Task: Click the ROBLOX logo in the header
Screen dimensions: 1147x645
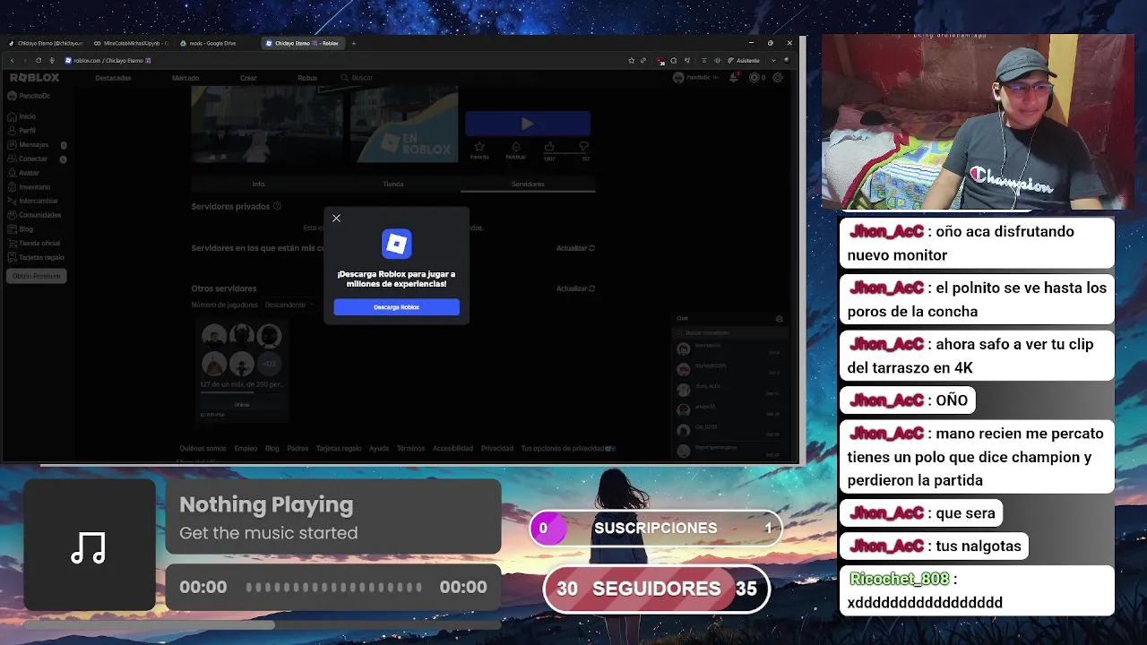Action: [x=35, y=78]
